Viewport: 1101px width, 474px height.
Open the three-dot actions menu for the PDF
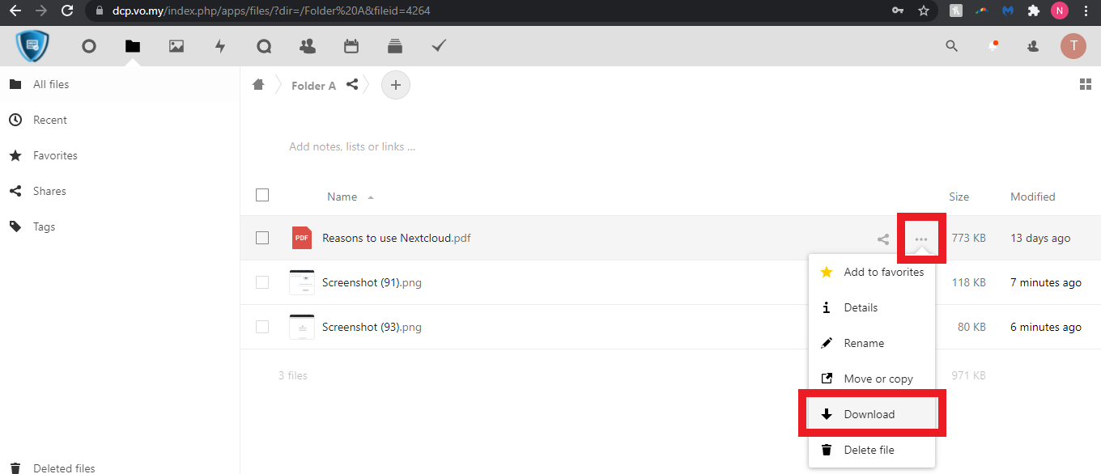pyautogui.click(x=921, y=239)
